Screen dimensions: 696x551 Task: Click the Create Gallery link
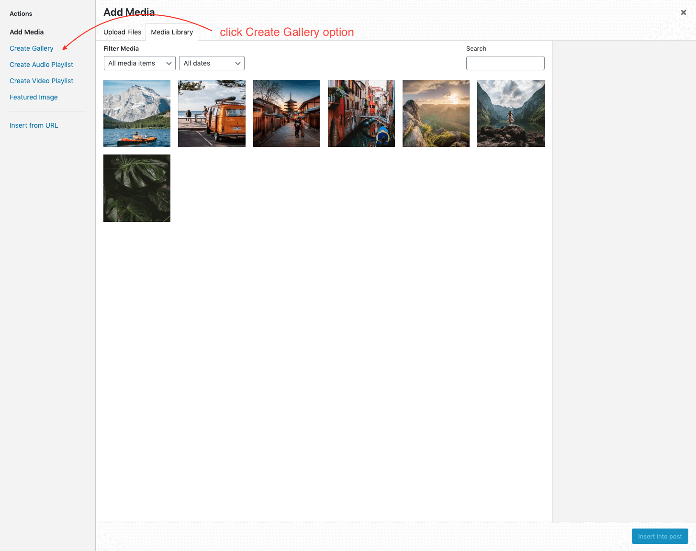32,48
